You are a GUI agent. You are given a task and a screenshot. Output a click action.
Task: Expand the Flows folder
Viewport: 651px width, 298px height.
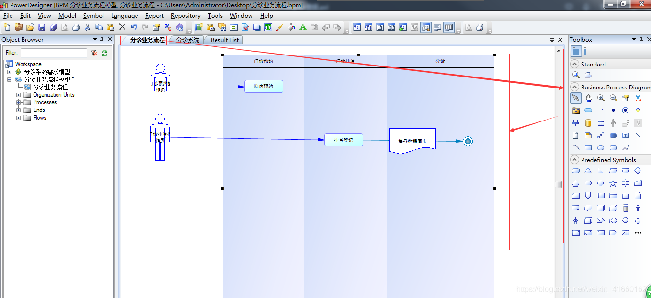pyautogui.click(x=18, y=118)
